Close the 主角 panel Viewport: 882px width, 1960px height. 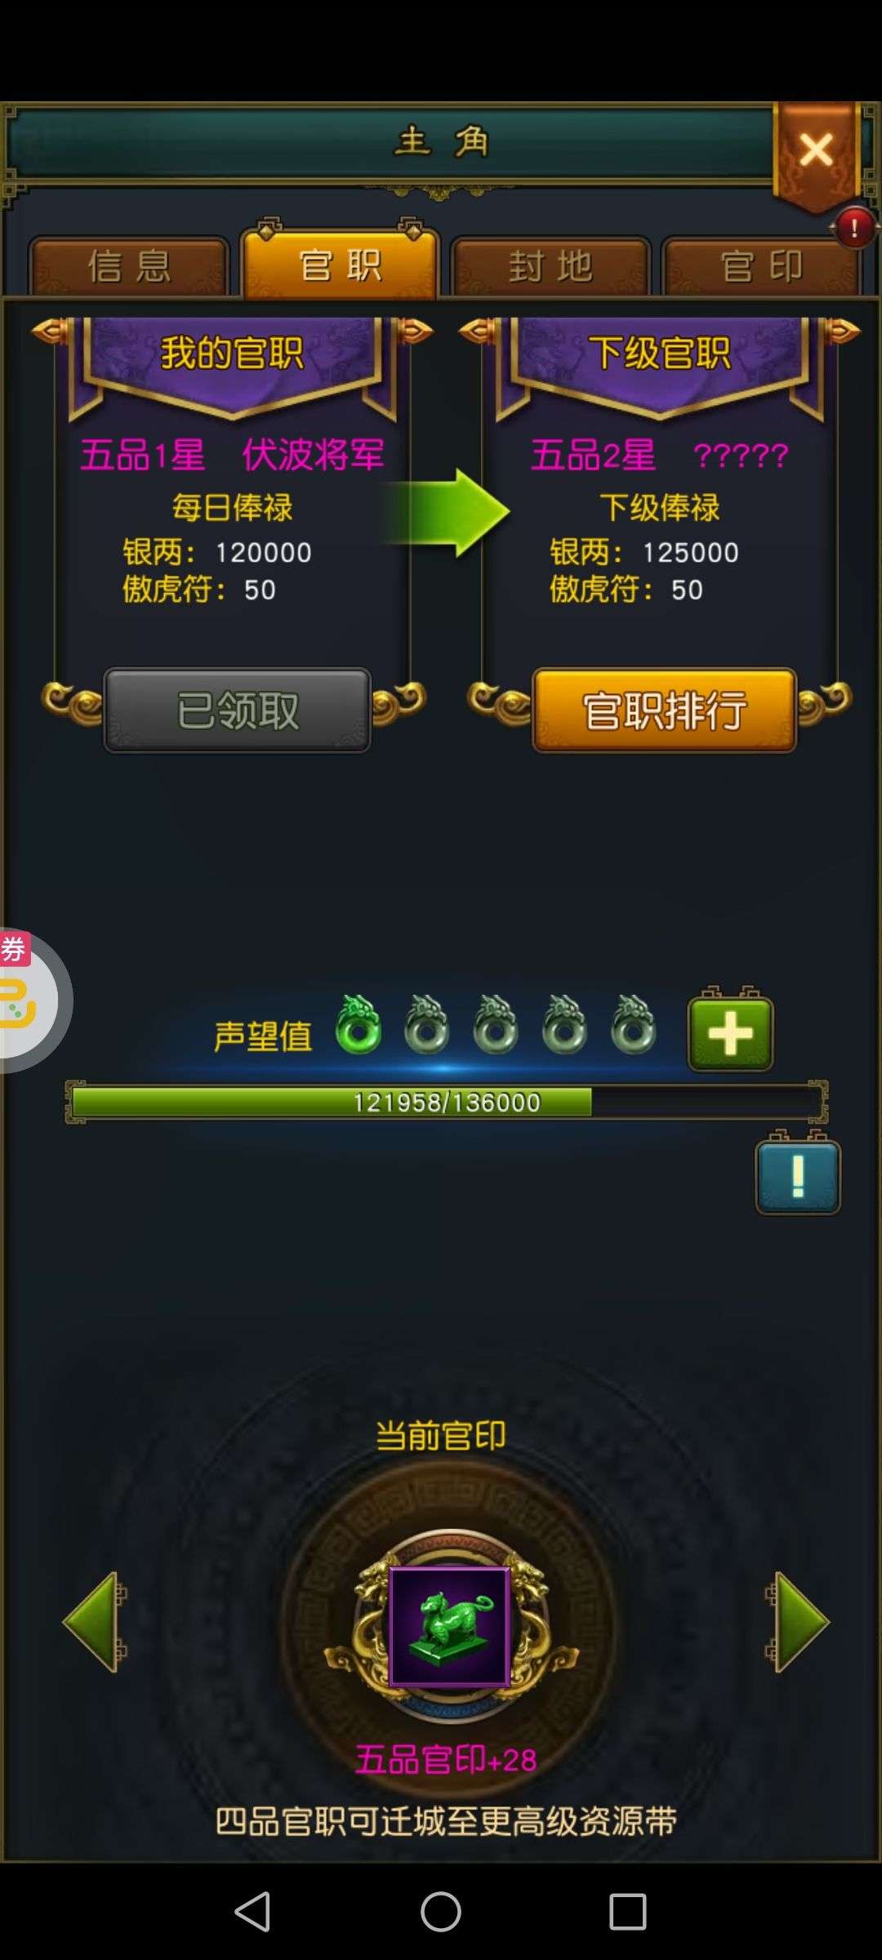click(816, 151)
